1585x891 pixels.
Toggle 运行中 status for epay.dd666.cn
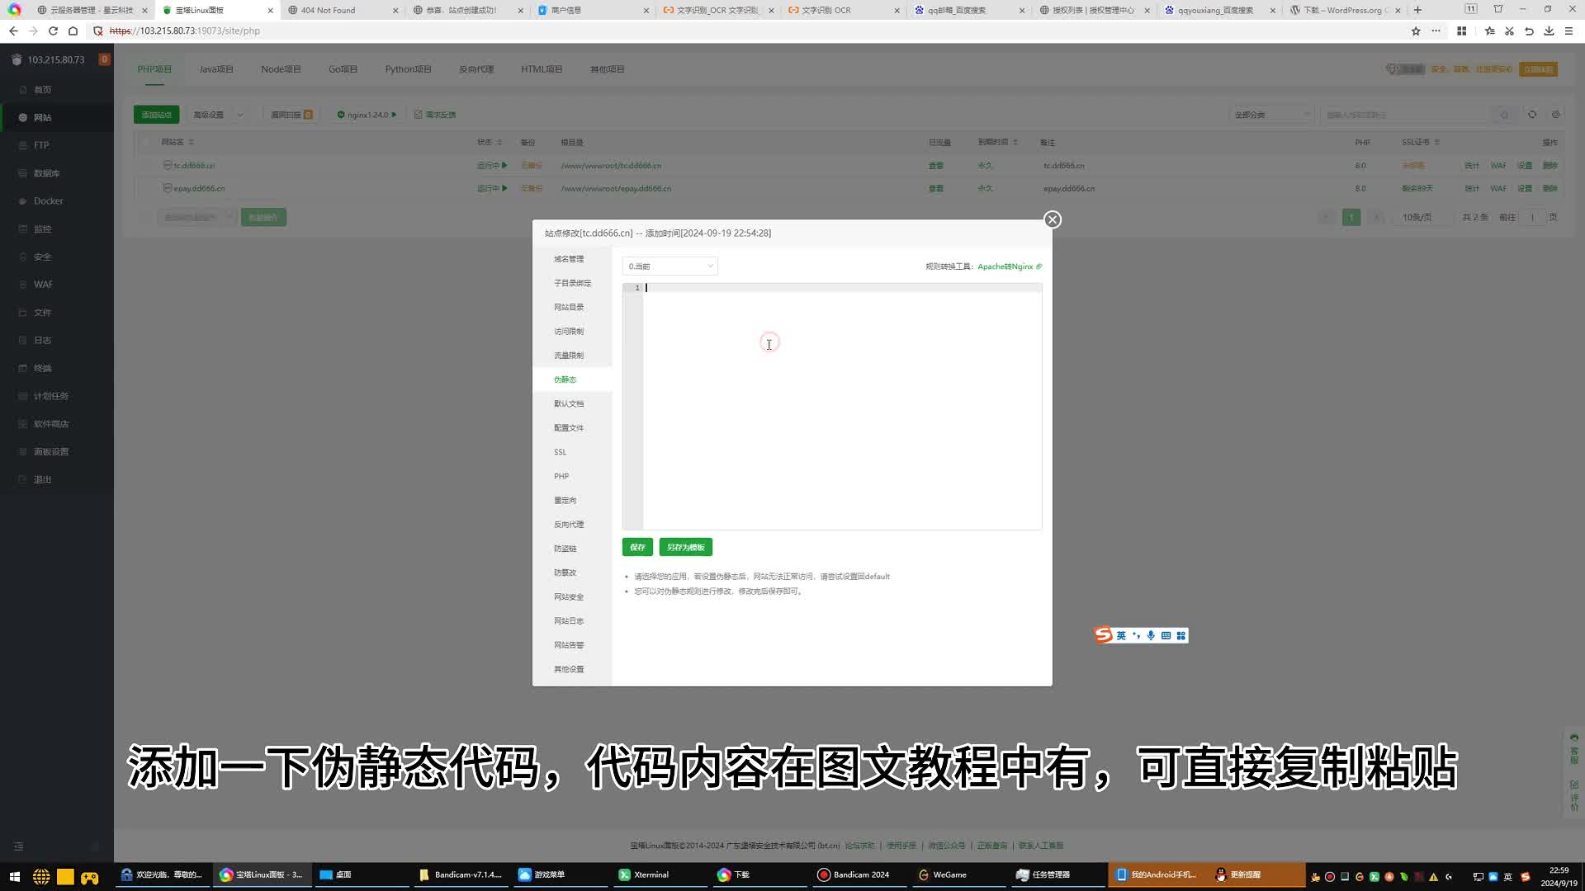[491, 189]
